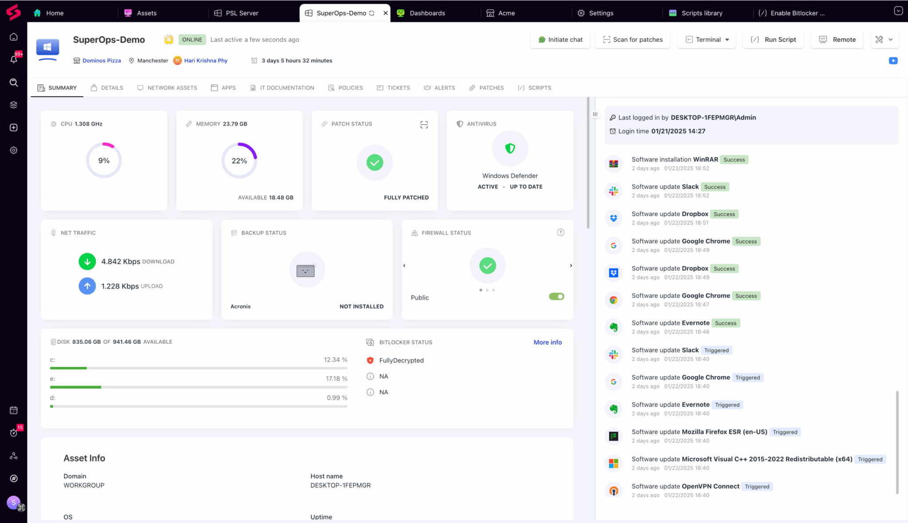
Task: Expand the tabs overflow chevron at top right
Action: pyautogui.click(x=898, y=11)
